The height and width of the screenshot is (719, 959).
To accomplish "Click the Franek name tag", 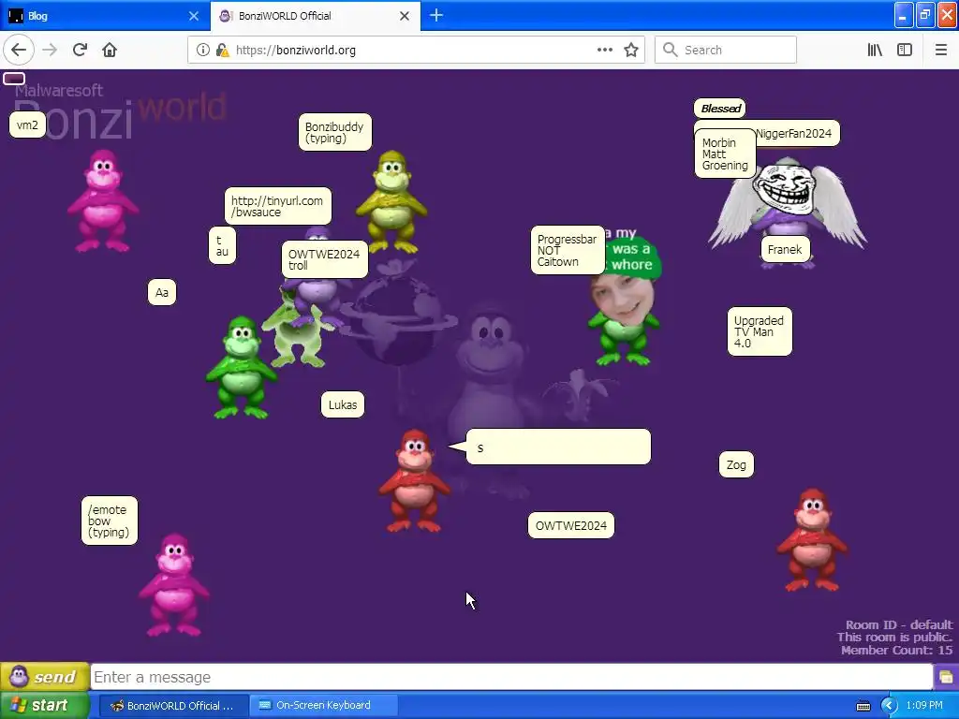I will coord(785,249).
